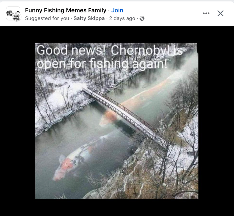Join the Funny Fishing Memes Family group

117,10
